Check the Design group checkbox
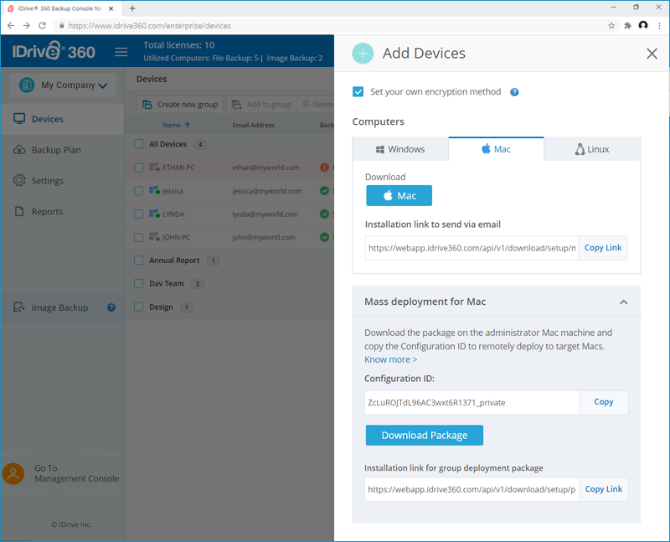Viewport: 670px width, 542px height. [138, 307]
